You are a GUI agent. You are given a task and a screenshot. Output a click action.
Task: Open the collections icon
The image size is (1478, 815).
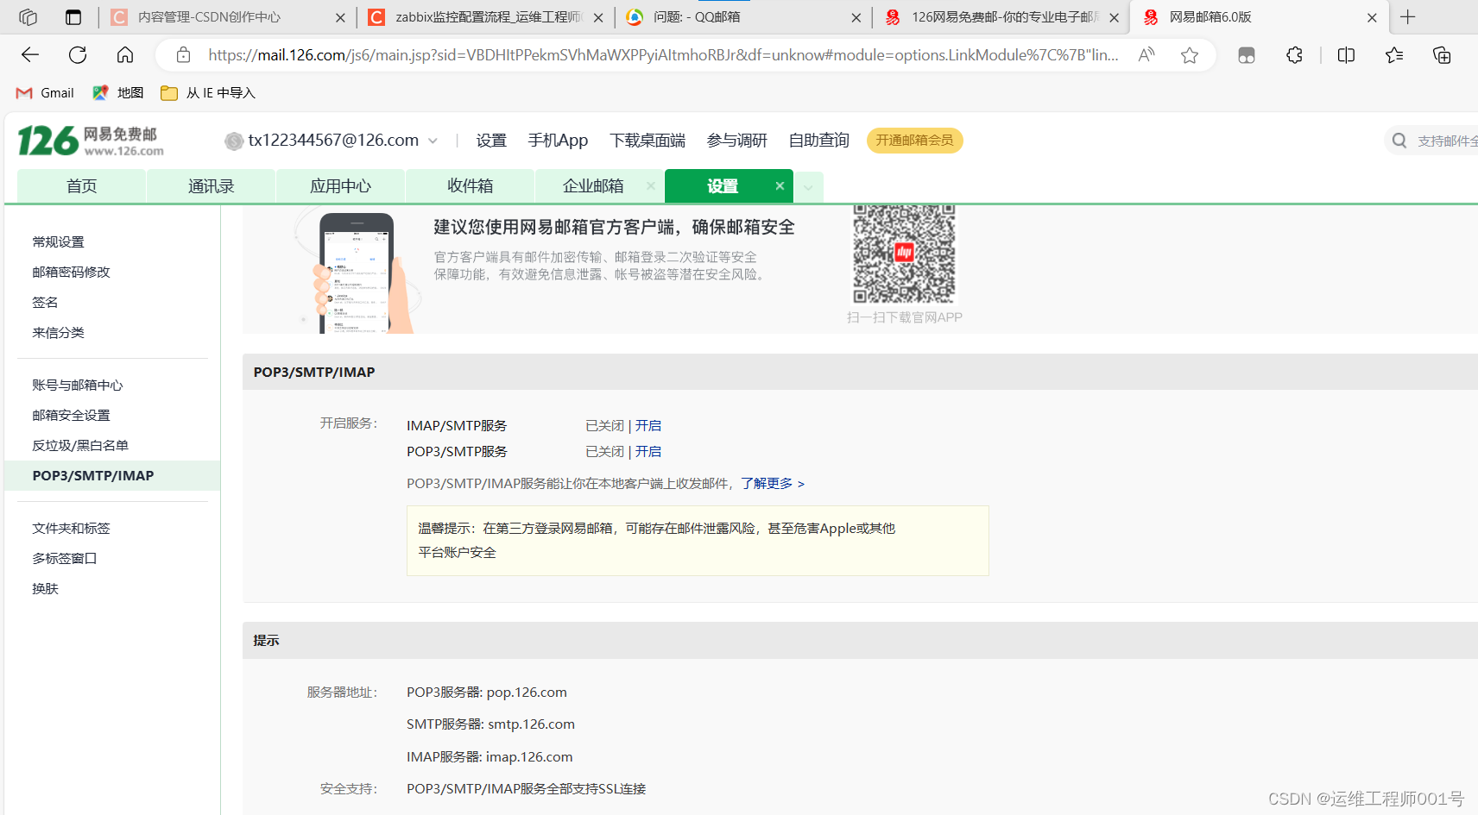pos(1442,55)
